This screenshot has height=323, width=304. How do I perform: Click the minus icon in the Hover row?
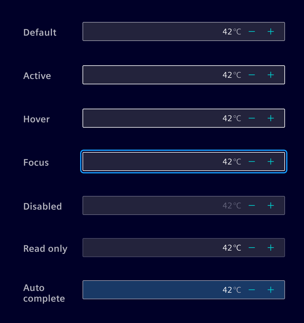(x=251, y=118)
